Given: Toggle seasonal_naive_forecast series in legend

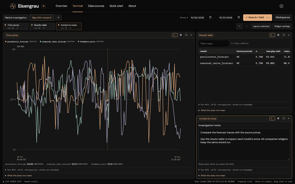Looking at the screenshot, I should point(57,42).
